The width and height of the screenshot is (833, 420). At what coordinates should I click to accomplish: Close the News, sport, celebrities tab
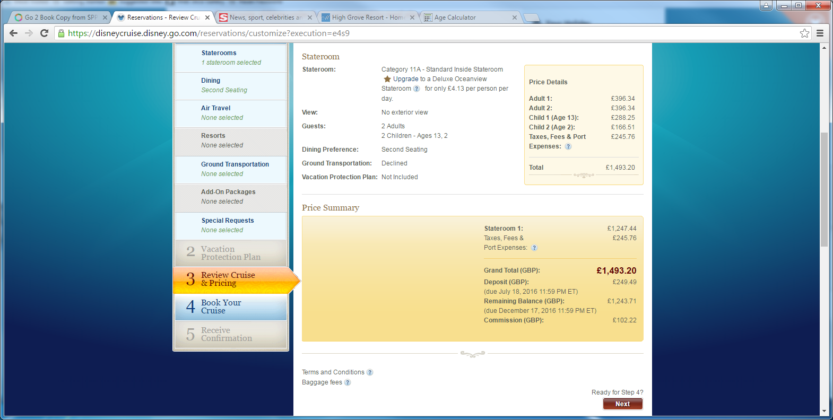pos(310,17)
